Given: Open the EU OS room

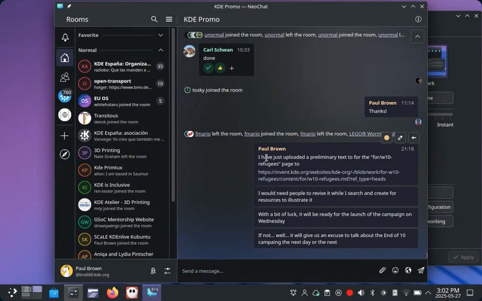Looking at the screenshot, I should click(x=122, y=101).
